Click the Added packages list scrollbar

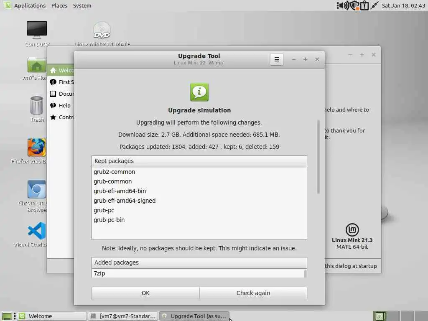tap(305, 273)
